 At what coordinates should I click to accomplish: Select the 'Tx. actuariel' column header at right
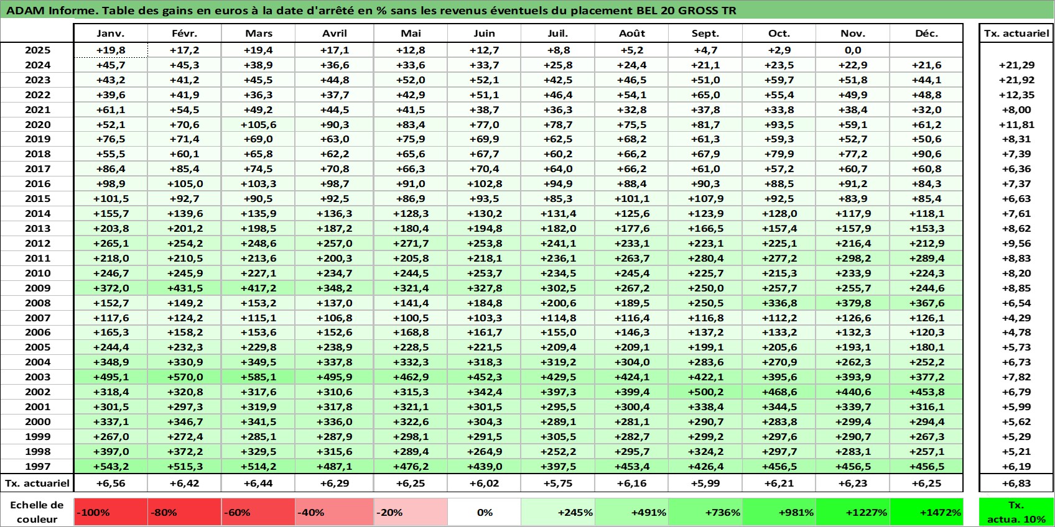1016,34
